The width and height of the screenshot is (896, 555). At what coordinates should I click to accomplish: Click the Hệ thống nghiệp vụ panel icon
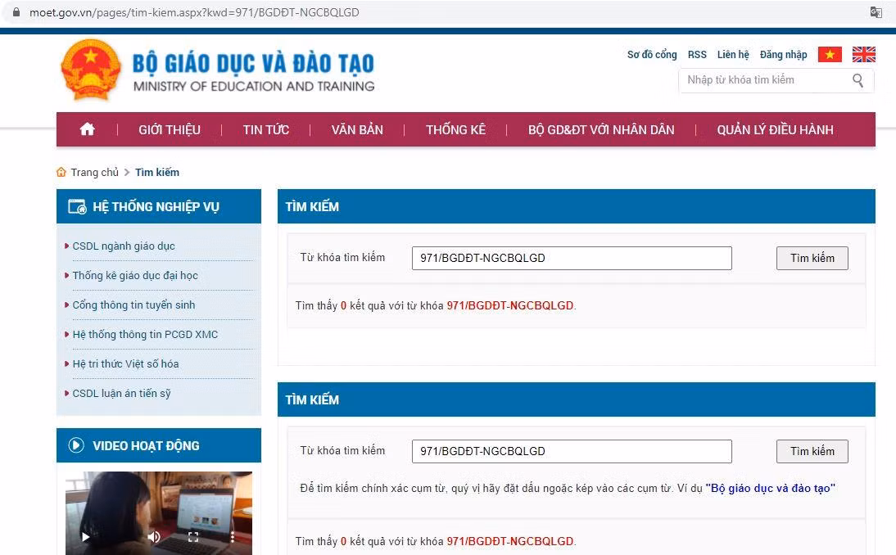(77, 206)
